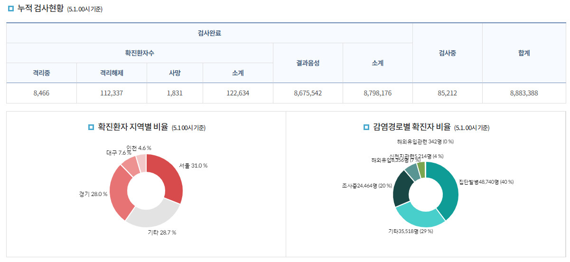
Task: Click the 8,798,176 value cell
Action: coord(377,93)
